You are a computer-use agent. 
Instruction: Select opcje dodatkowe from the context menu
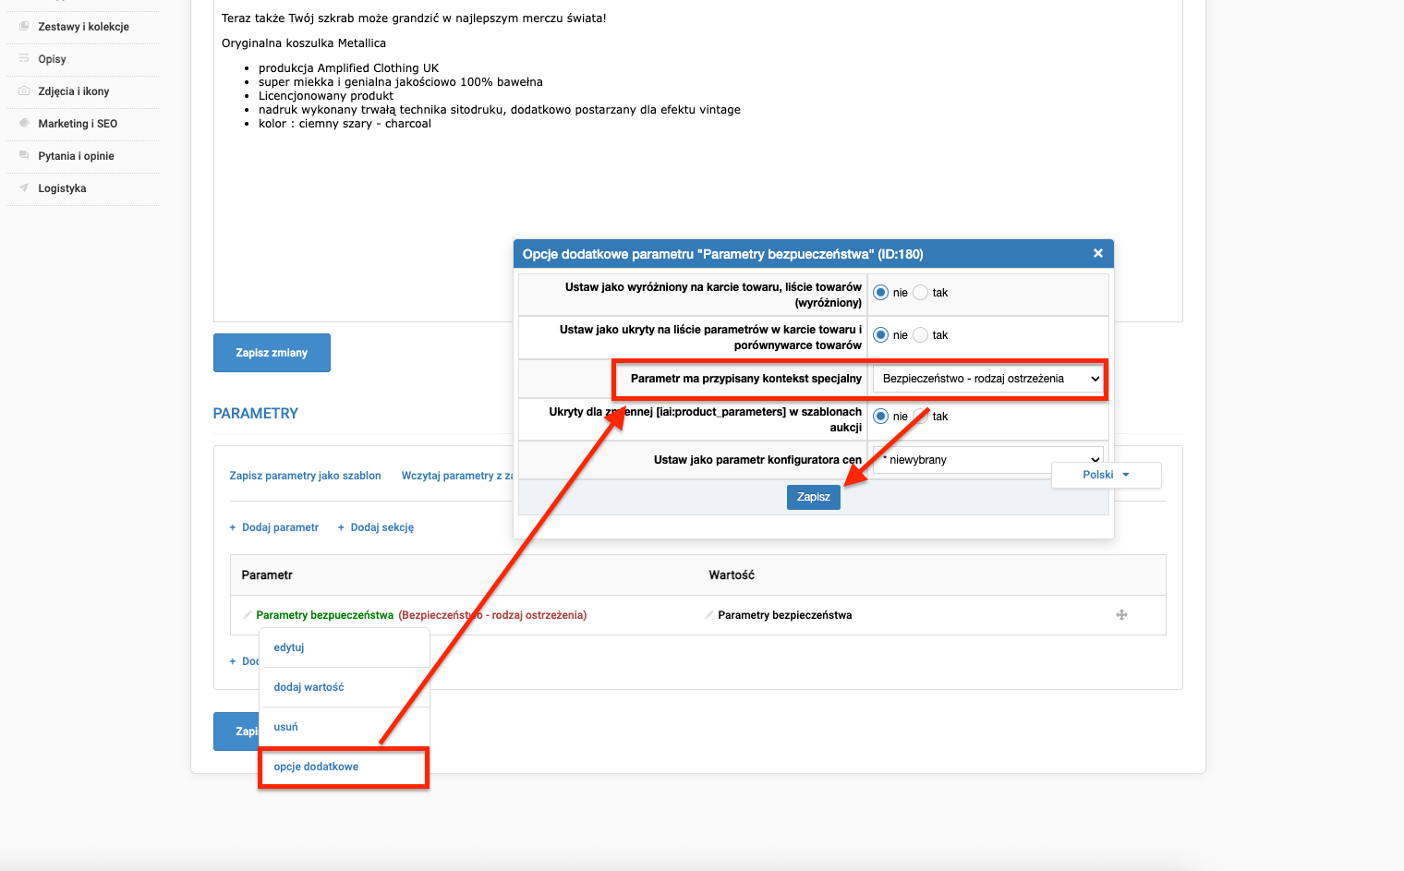(x=316, y=767)
